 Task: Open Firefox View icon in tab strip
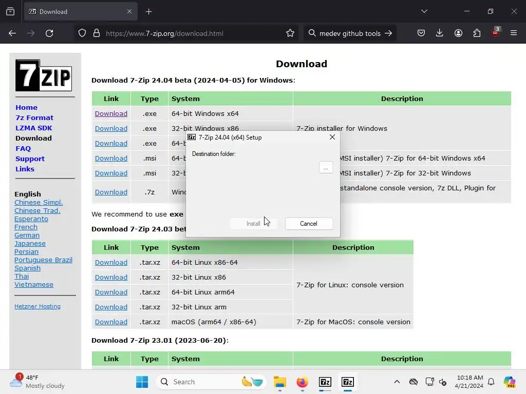(10, 11)
